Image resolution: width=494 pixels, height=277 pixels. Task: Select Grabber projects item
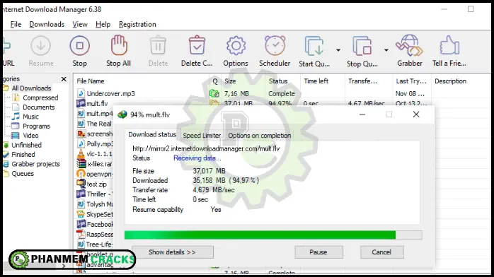tap(35, 164)
